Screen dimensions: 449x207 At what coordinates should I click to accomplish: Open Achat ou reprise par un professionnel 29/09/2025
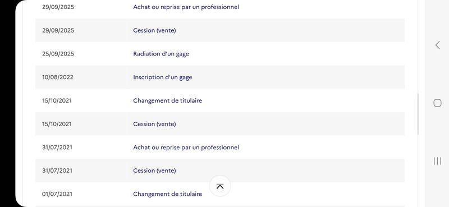click(220, 7)
